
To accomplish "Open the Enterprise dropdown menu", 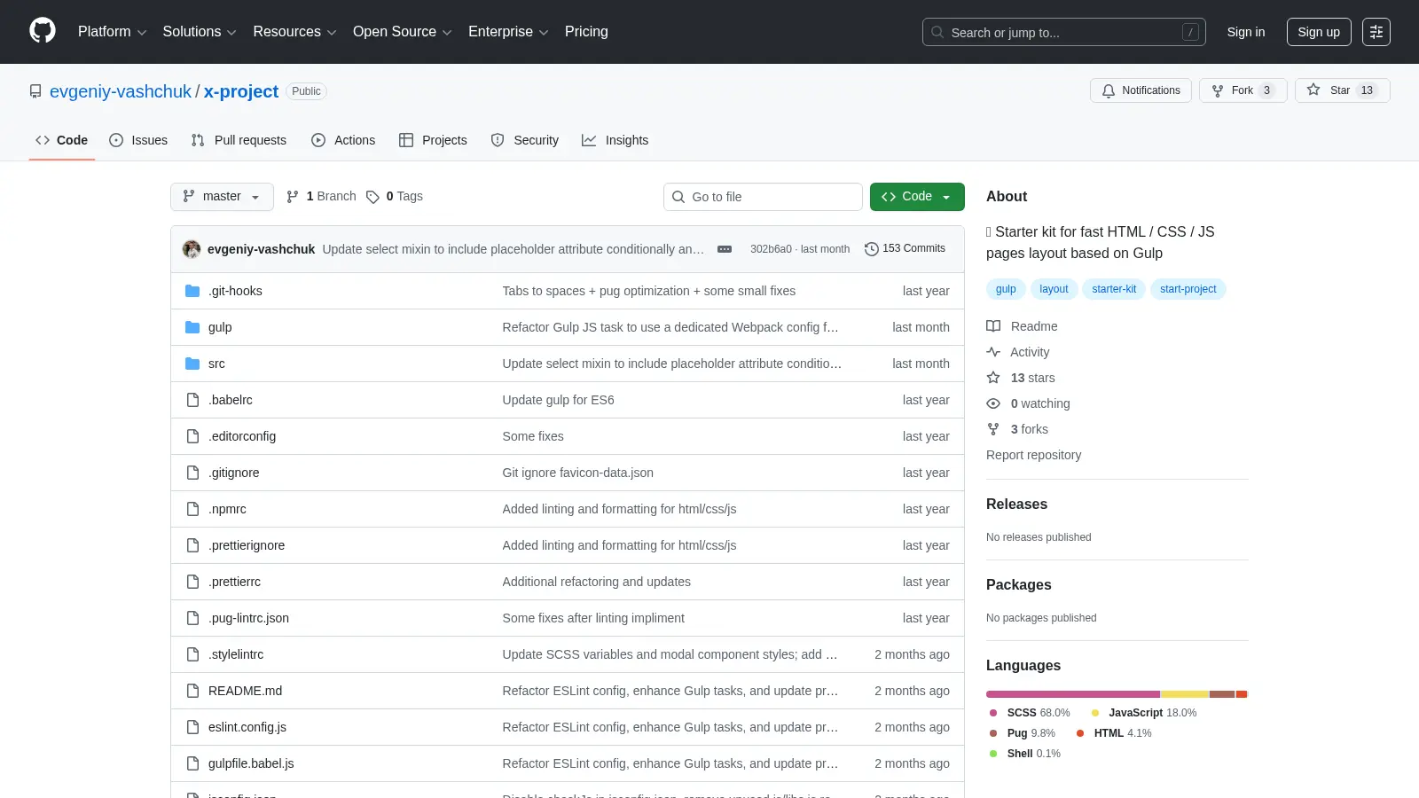I will tap(508, 32).
